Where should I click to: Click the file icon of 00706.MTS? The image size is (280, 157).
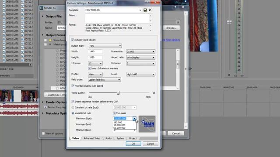pos(4,56)
